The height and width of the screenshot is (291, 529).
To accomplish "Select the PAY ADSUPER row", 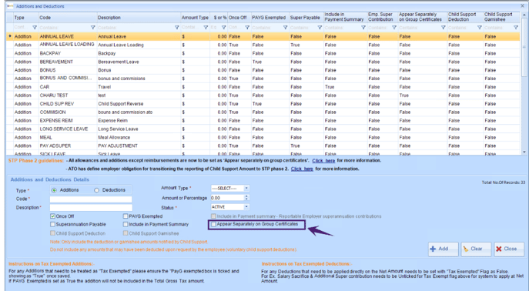I will click(x=263, y=145).
